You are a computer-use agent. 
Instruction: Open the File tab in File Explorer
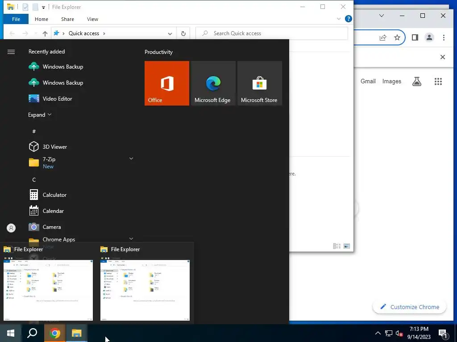click(16, 19)
